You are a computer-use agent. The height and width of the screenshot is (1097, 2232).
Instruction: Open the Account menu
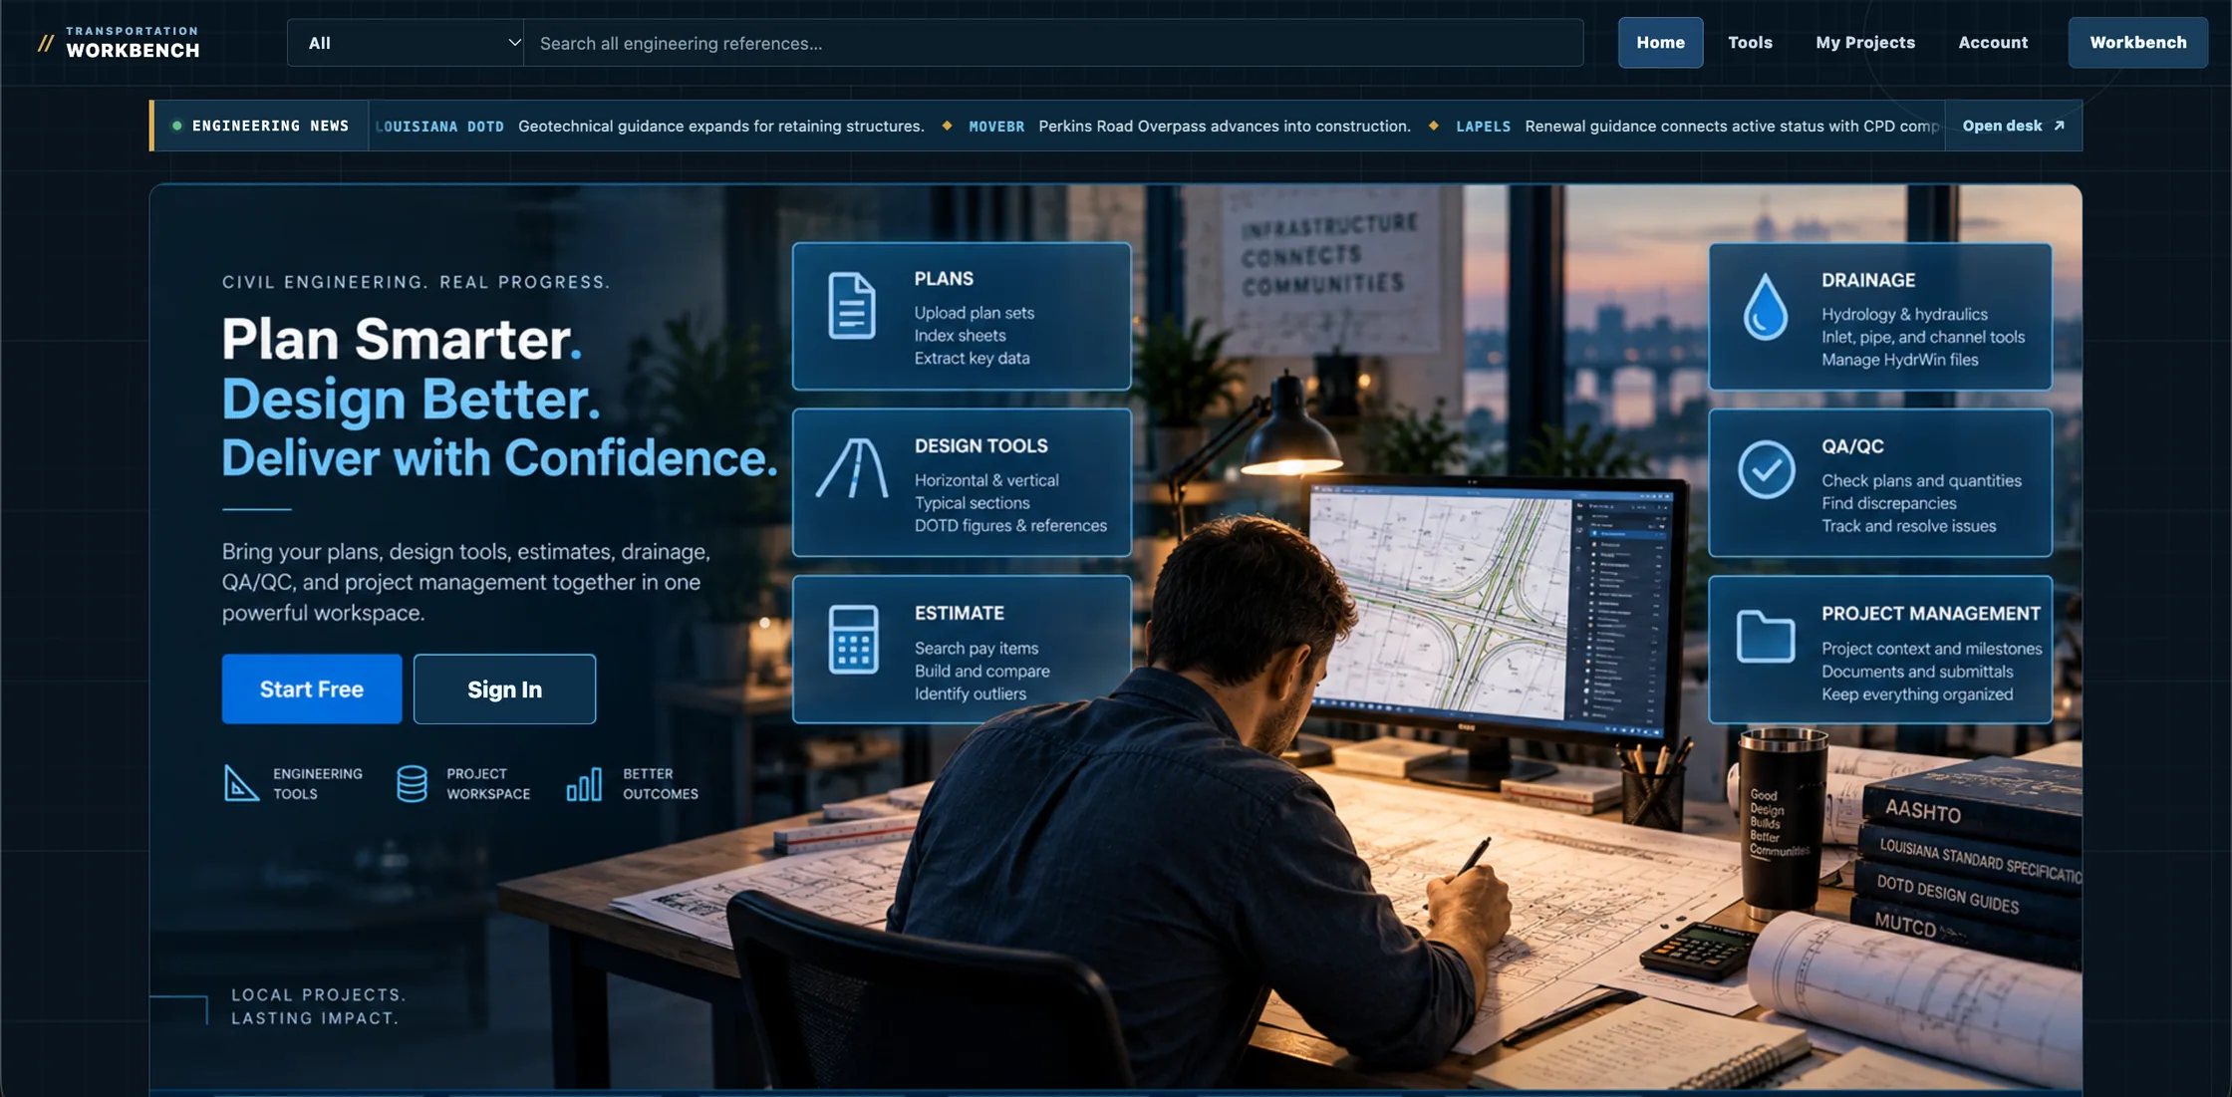(x=1993, y=43)
